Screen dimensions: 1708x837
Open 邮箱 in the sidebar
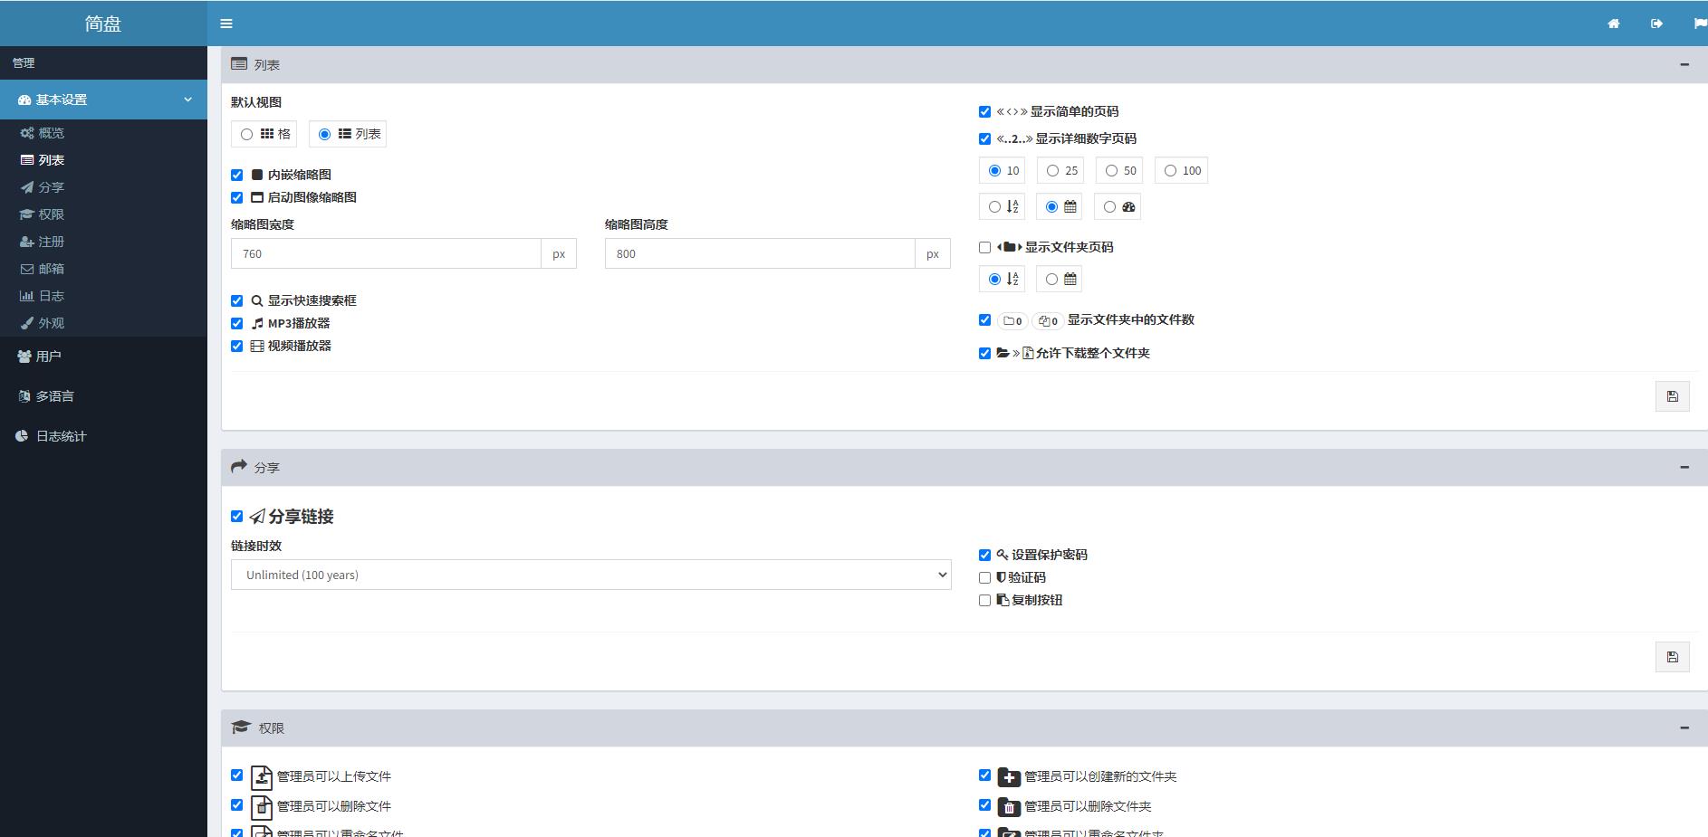coord(51,269)
